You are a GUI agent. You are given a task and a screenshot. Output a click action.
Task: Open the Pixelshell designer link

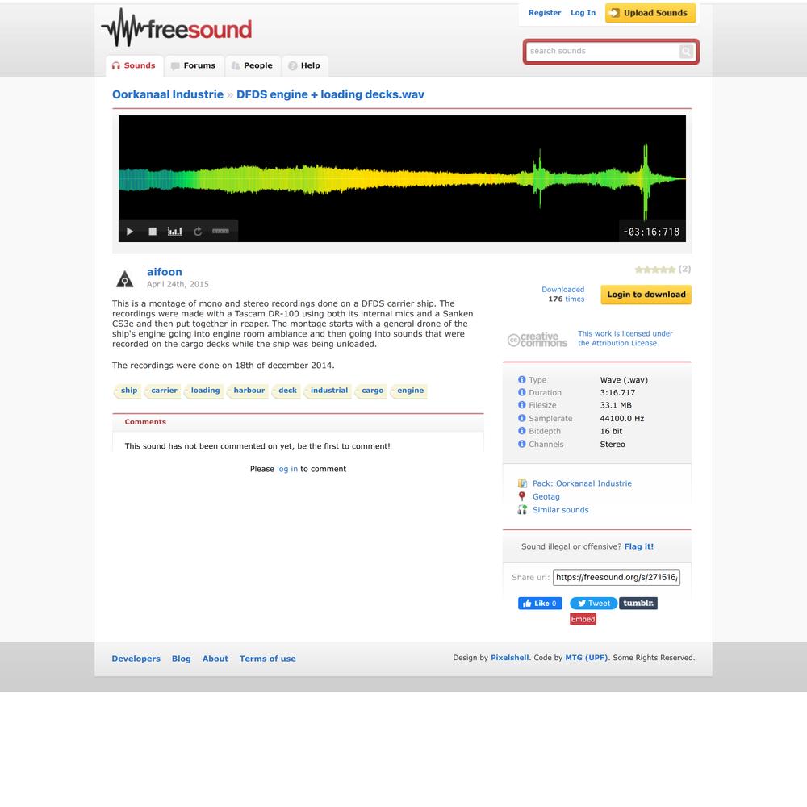[x=509, y=658]
